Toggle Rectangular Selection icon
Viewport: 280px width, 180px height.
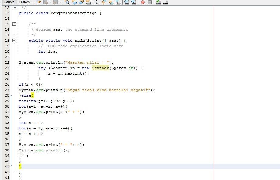point(95,2)
